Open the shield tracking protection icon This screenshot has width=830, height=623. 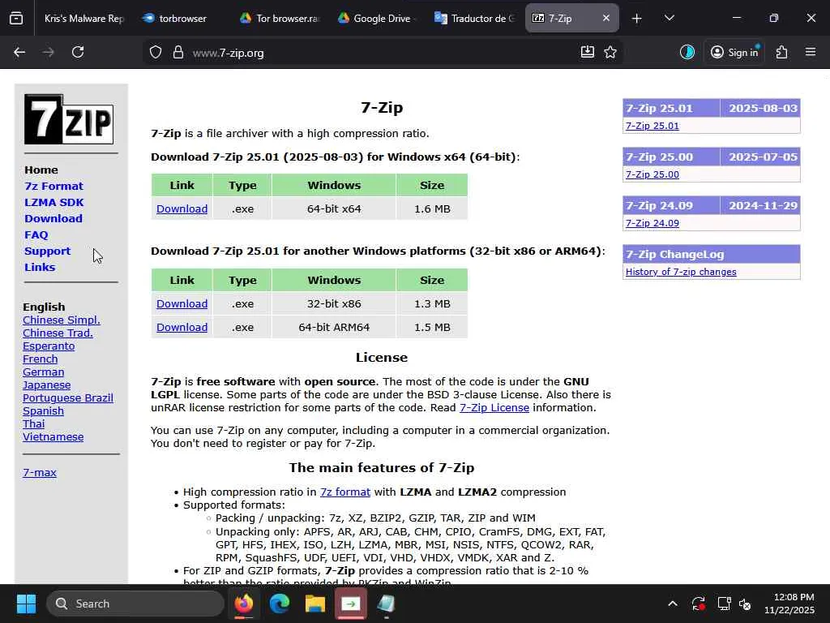(x=155, y=53)
